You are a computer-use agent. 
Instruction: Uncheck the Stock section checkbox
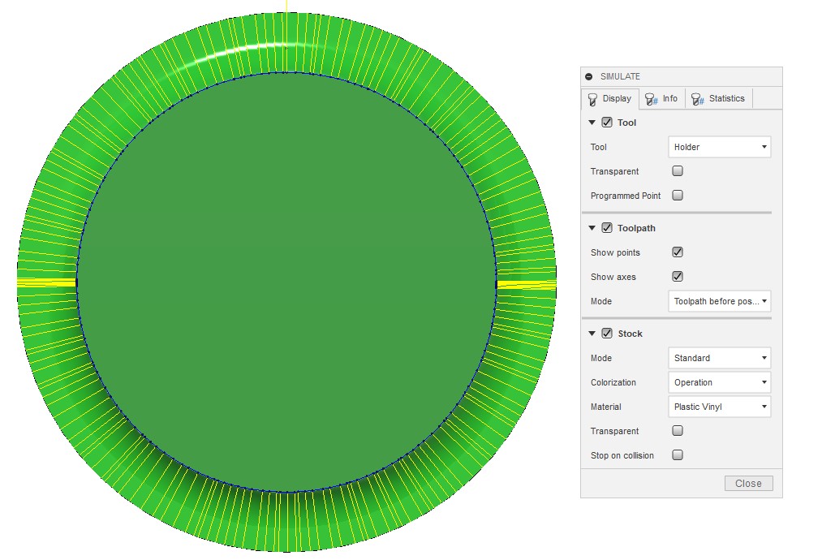click(x=607, y=334)
